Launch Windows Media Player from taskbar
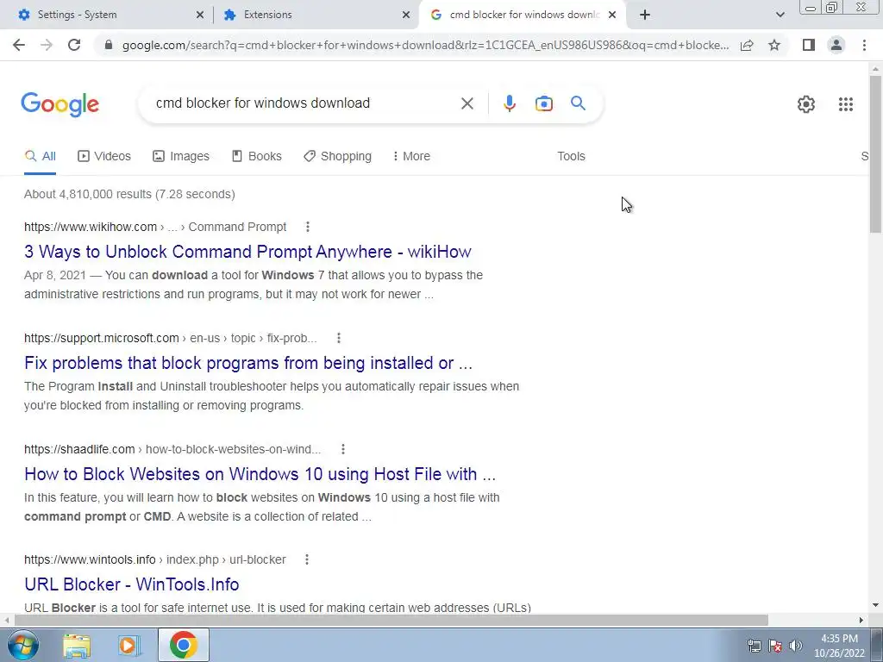The image size is (883, 662). click(x=129, y=646)
